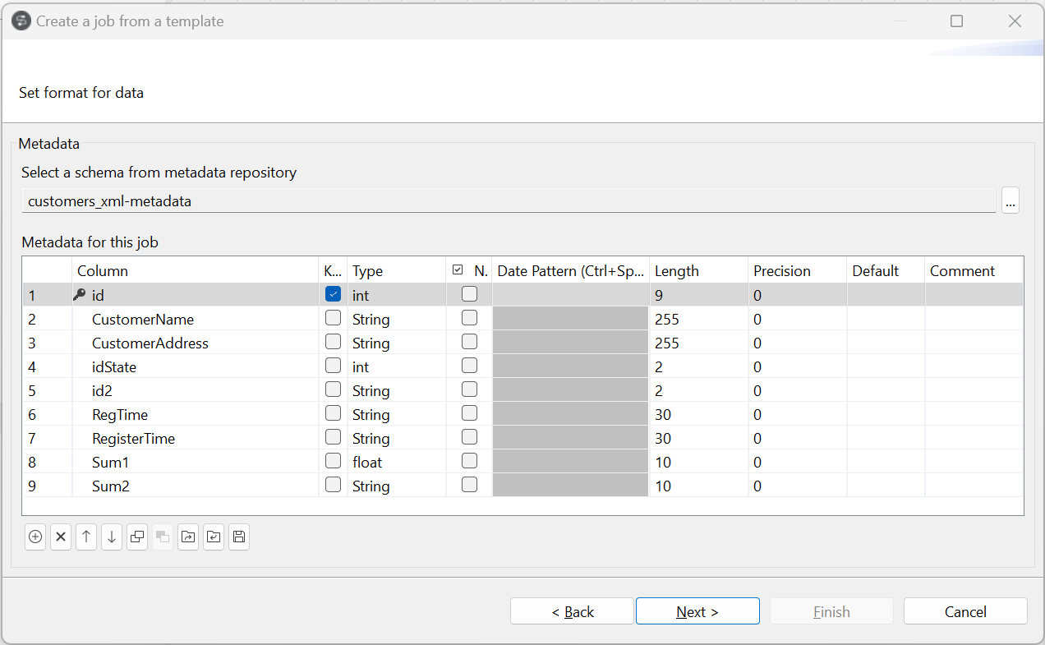Image resolution: width=1045 pixels, height=645 pixels.
Task: Enable Key checkbox for CustomerName row
Action: 333,318
